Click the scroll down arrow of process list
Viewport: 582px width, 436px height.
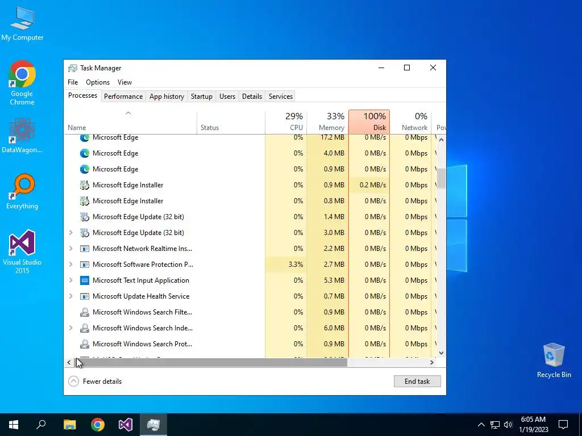tap(441, 353)
